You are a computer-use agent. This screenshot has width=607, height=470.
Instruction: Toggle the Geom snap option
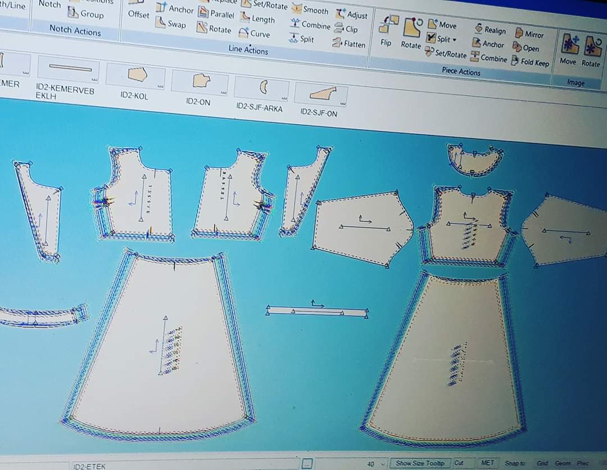click(x=562, y=463)
